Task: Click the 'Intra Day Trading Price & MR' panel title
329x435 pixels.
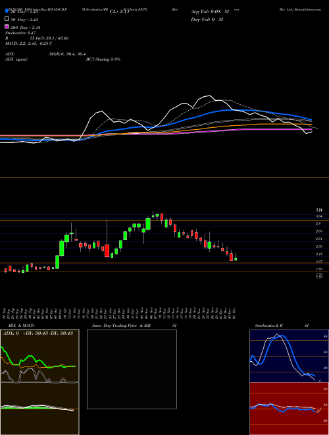Action: pos(121,326)
